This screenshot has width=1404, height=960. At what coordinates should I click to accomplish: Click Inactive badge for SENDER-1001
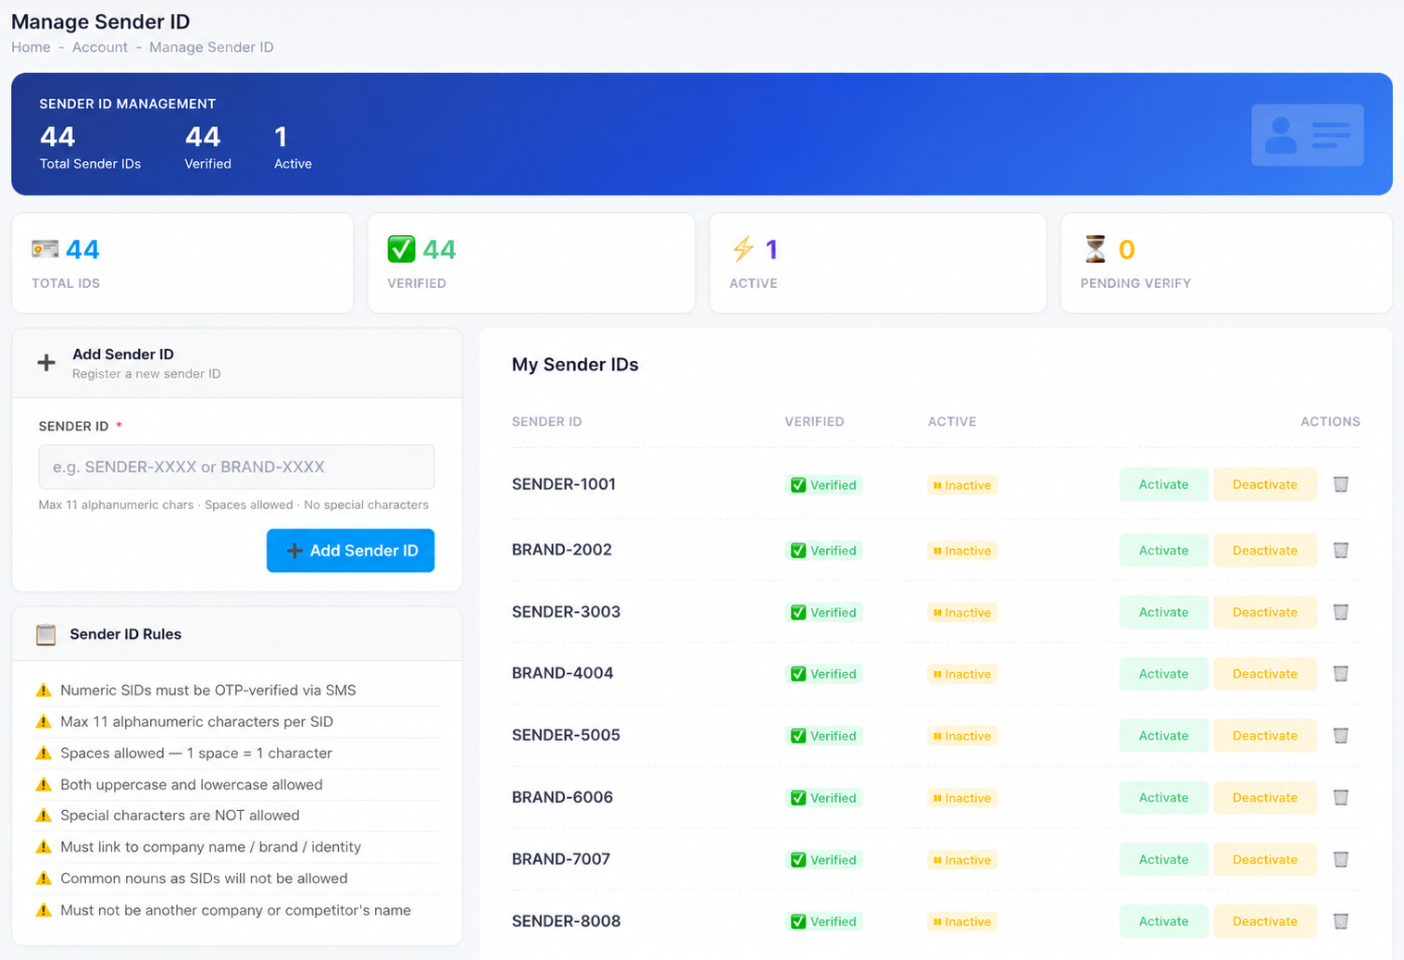[x=962, y=485]
